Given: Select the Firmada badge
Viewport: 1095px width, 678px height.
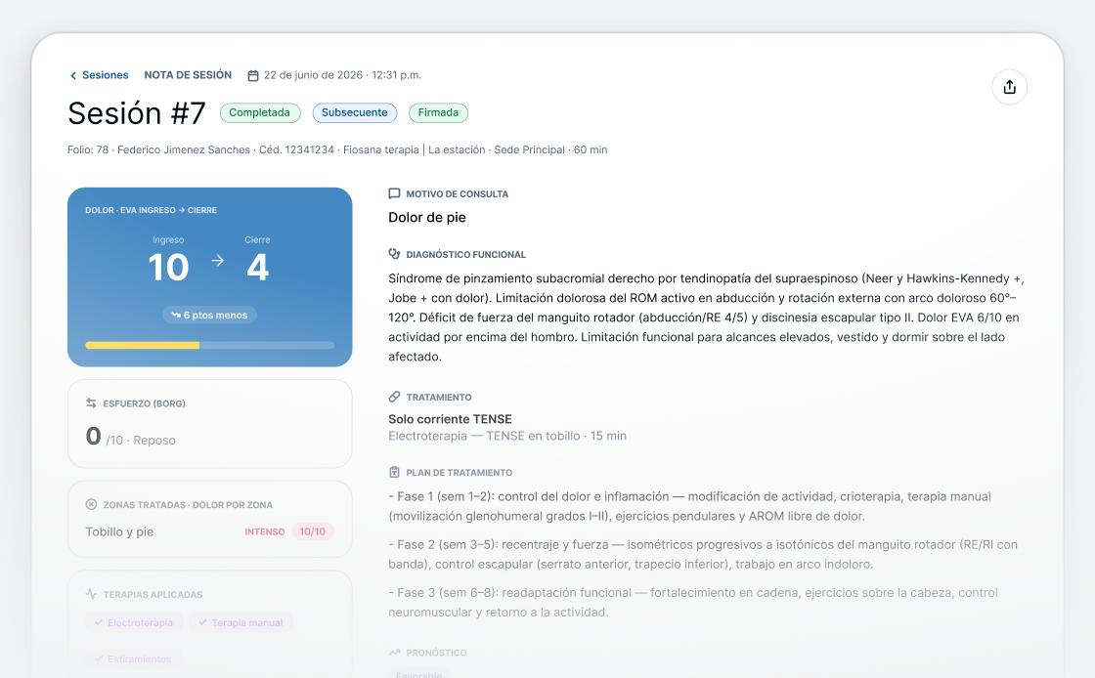Looking at the screenshot, I should (x=438, y=113).
